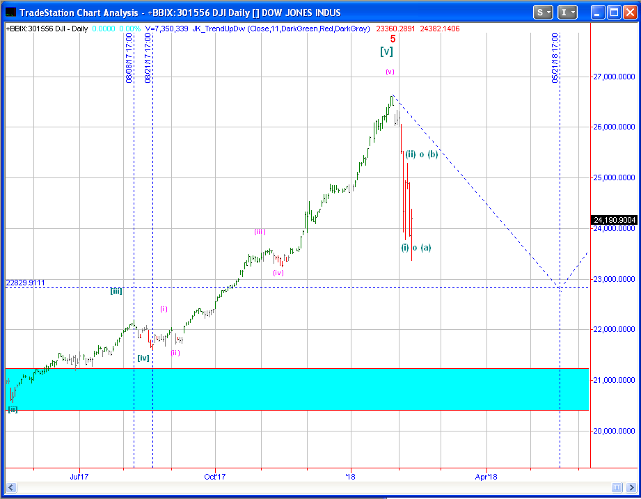The width and height of the screenshot is (641, 499).
Task: Open the S dropdown in title bar
Action: (543, 12)
